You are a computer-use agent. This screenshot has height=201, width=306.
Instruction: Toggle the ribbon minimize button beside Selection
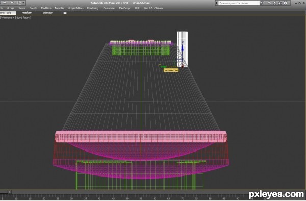[65, 13]
